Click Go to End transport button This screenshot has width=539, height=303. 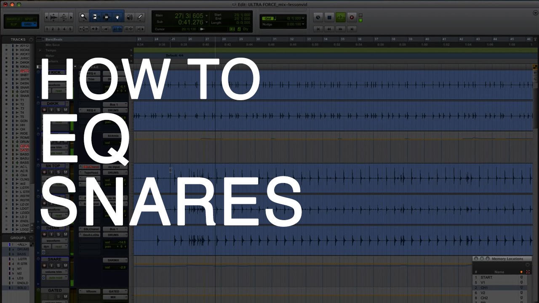pos(352,29)
